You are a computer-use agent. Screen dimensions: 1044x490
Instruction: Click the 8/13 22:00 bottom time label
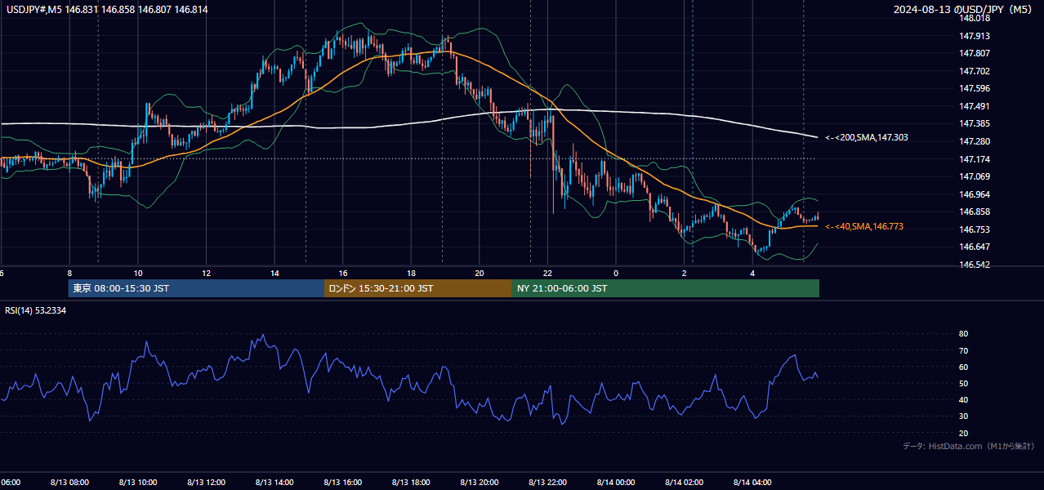click(547, 482)
